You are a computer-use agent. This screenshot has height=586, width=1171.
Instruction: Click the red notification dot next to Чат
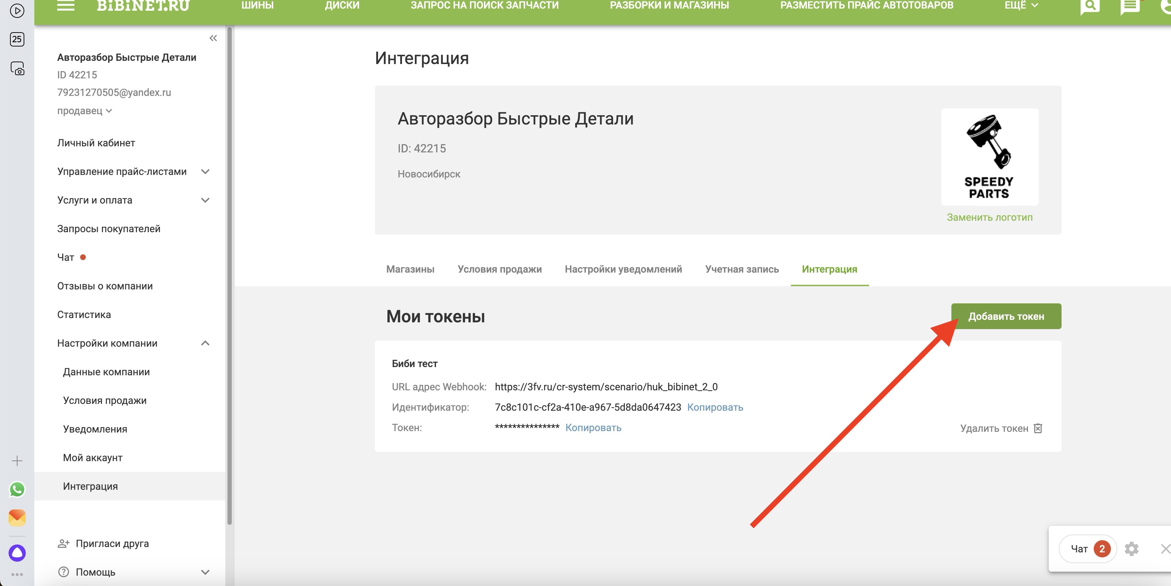[83, 257]
